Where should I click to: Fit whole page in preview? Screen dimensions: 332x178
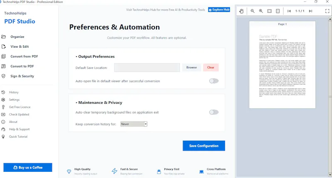coord(278,11)
